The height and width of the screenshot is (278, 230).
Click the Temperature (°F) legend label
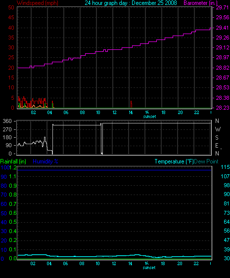pyautogui.click(x=174, y=161)
